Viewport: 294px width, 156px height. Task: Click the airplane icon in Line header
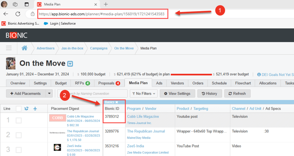[35, 109]
